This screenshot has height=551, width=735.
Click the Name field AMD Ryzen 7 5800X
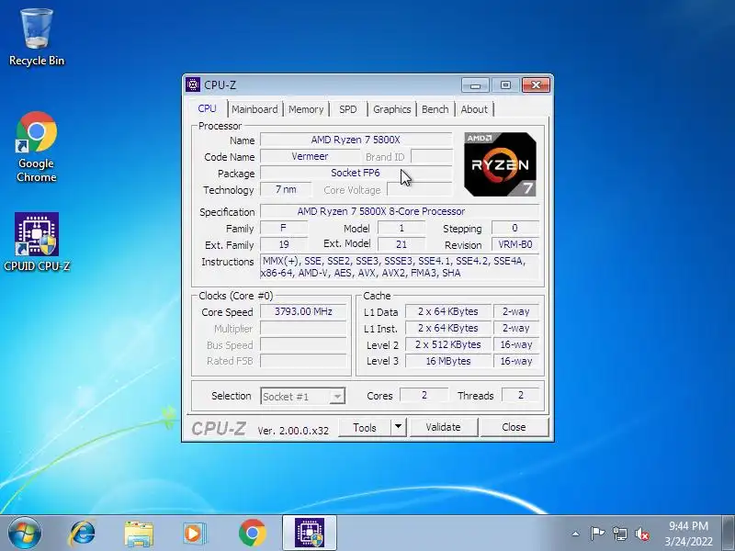356,140
